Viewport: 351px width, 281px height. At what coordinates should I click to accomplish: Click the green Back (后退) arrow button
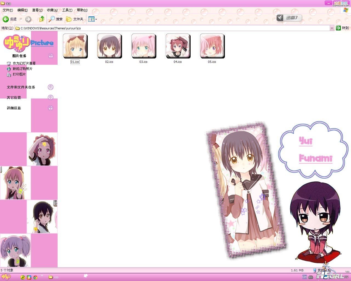[6, 19]
